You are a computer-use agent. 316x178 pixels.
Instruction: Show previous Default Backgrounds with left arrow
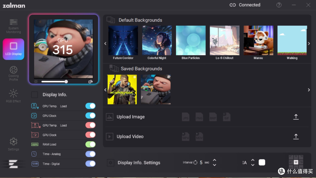tap(105, 44)
